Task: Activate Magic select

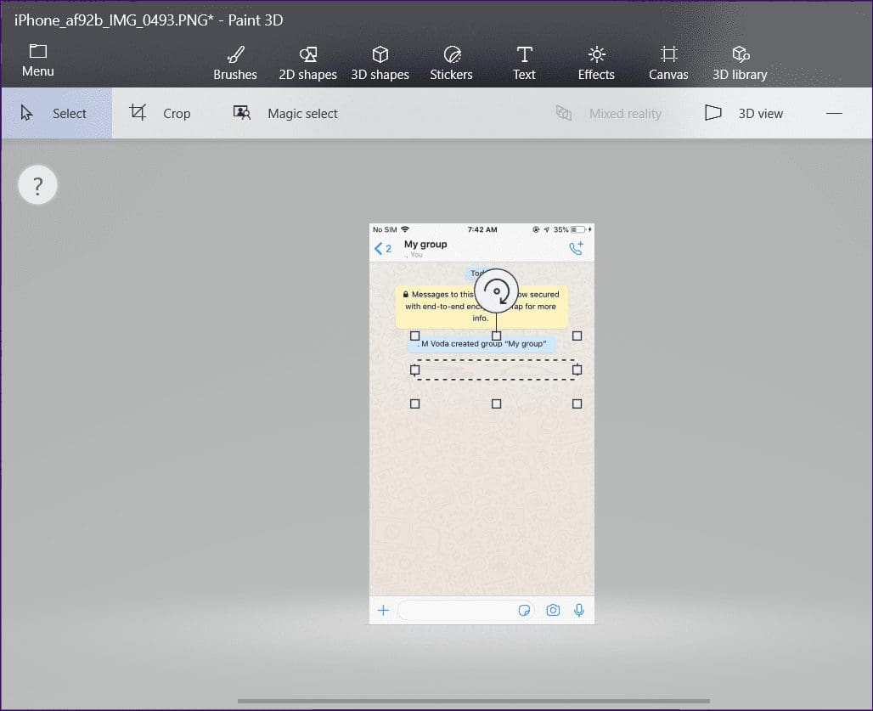Action: [285, 113]
